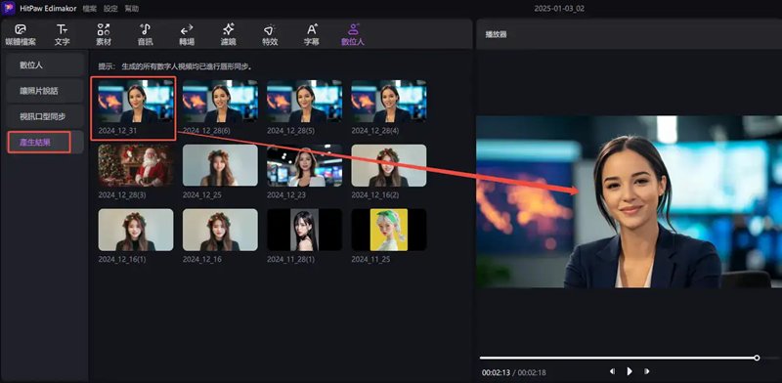Open the 2024_12_16(1) result thumbnail
This screenshot has width=782, height=383.
coord(136,230)
